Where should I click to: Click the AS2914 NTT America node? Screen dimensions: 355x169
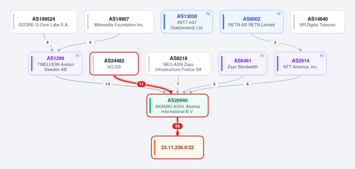click(x=301, y=64)
